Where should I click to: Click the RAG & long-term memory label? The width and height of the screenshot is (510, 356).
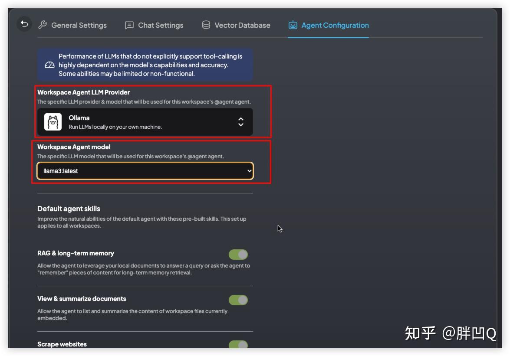(x=76, y=253)
